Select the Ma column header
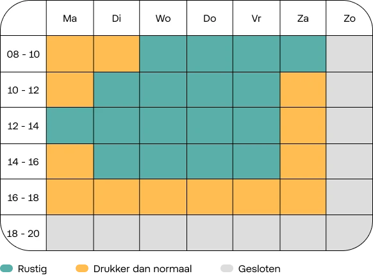 [70, 19]
